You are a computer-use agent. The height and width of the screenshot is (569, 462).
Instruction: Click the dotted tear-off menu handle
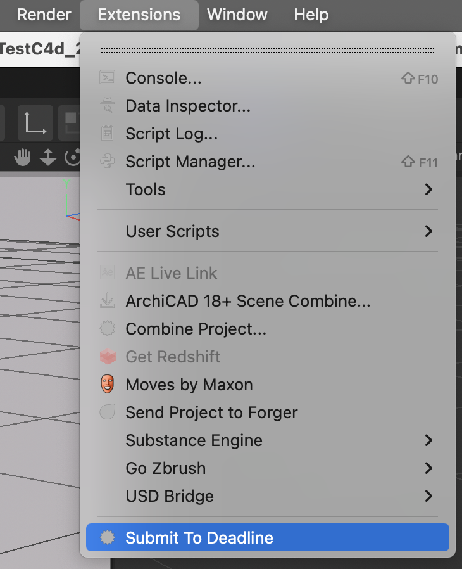[x=268, y=51]
